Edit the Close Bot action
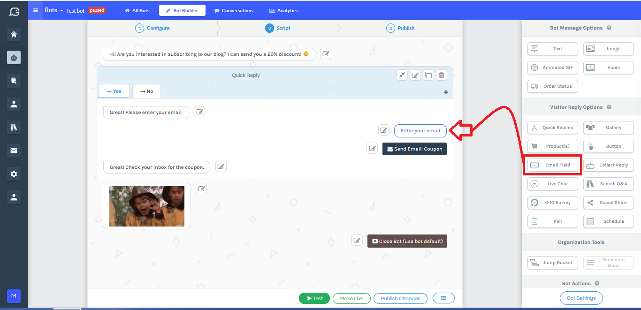 click(357, 241)
